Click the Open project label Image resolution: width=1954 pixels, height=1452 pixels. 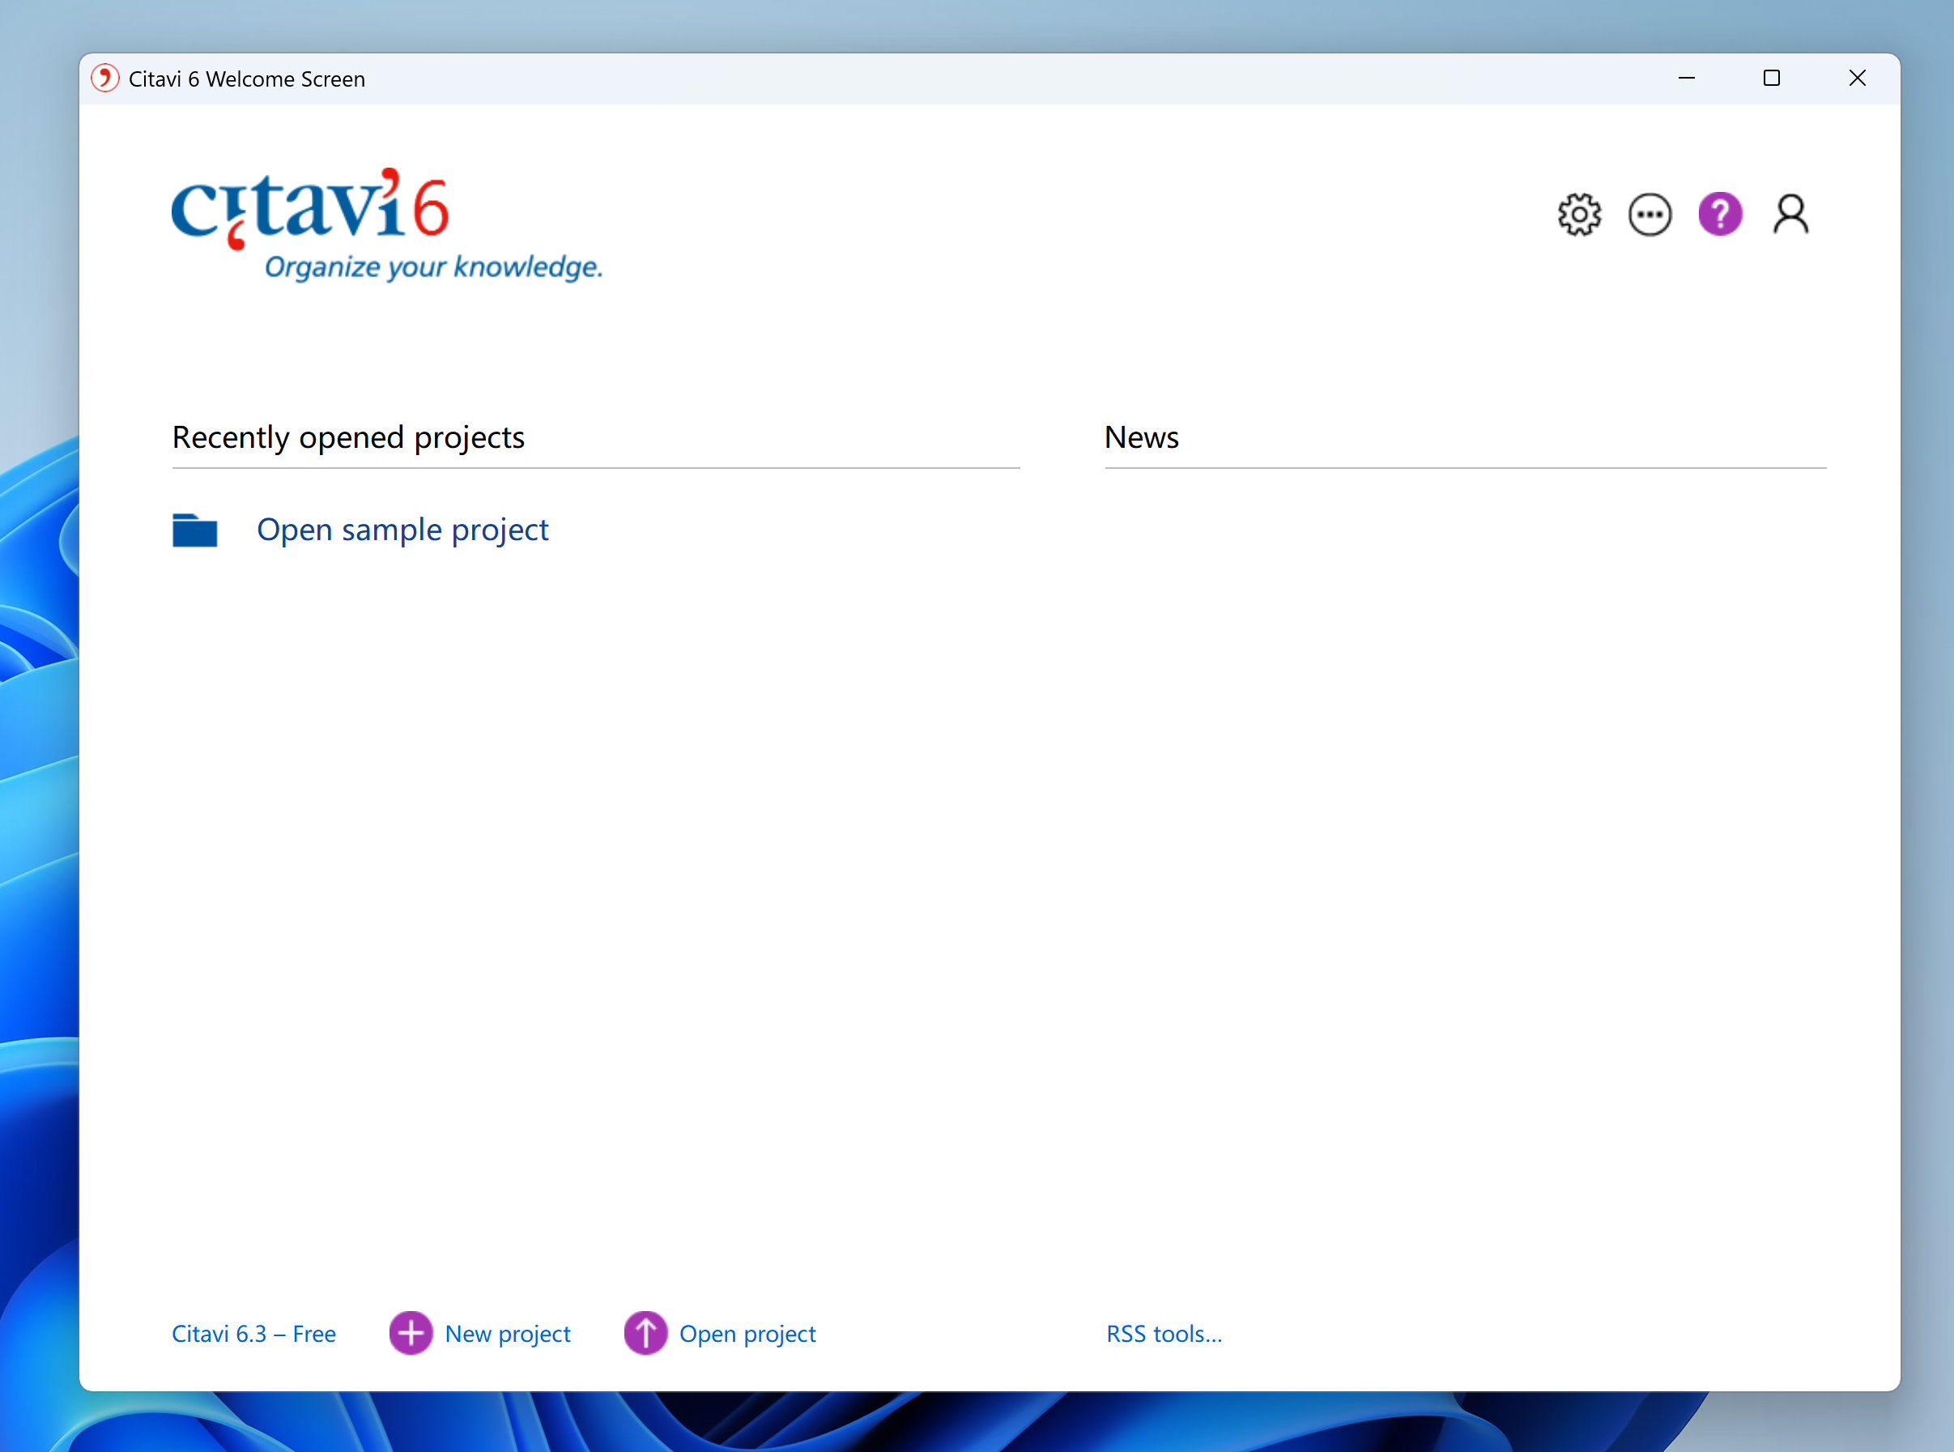[747, 1335]
